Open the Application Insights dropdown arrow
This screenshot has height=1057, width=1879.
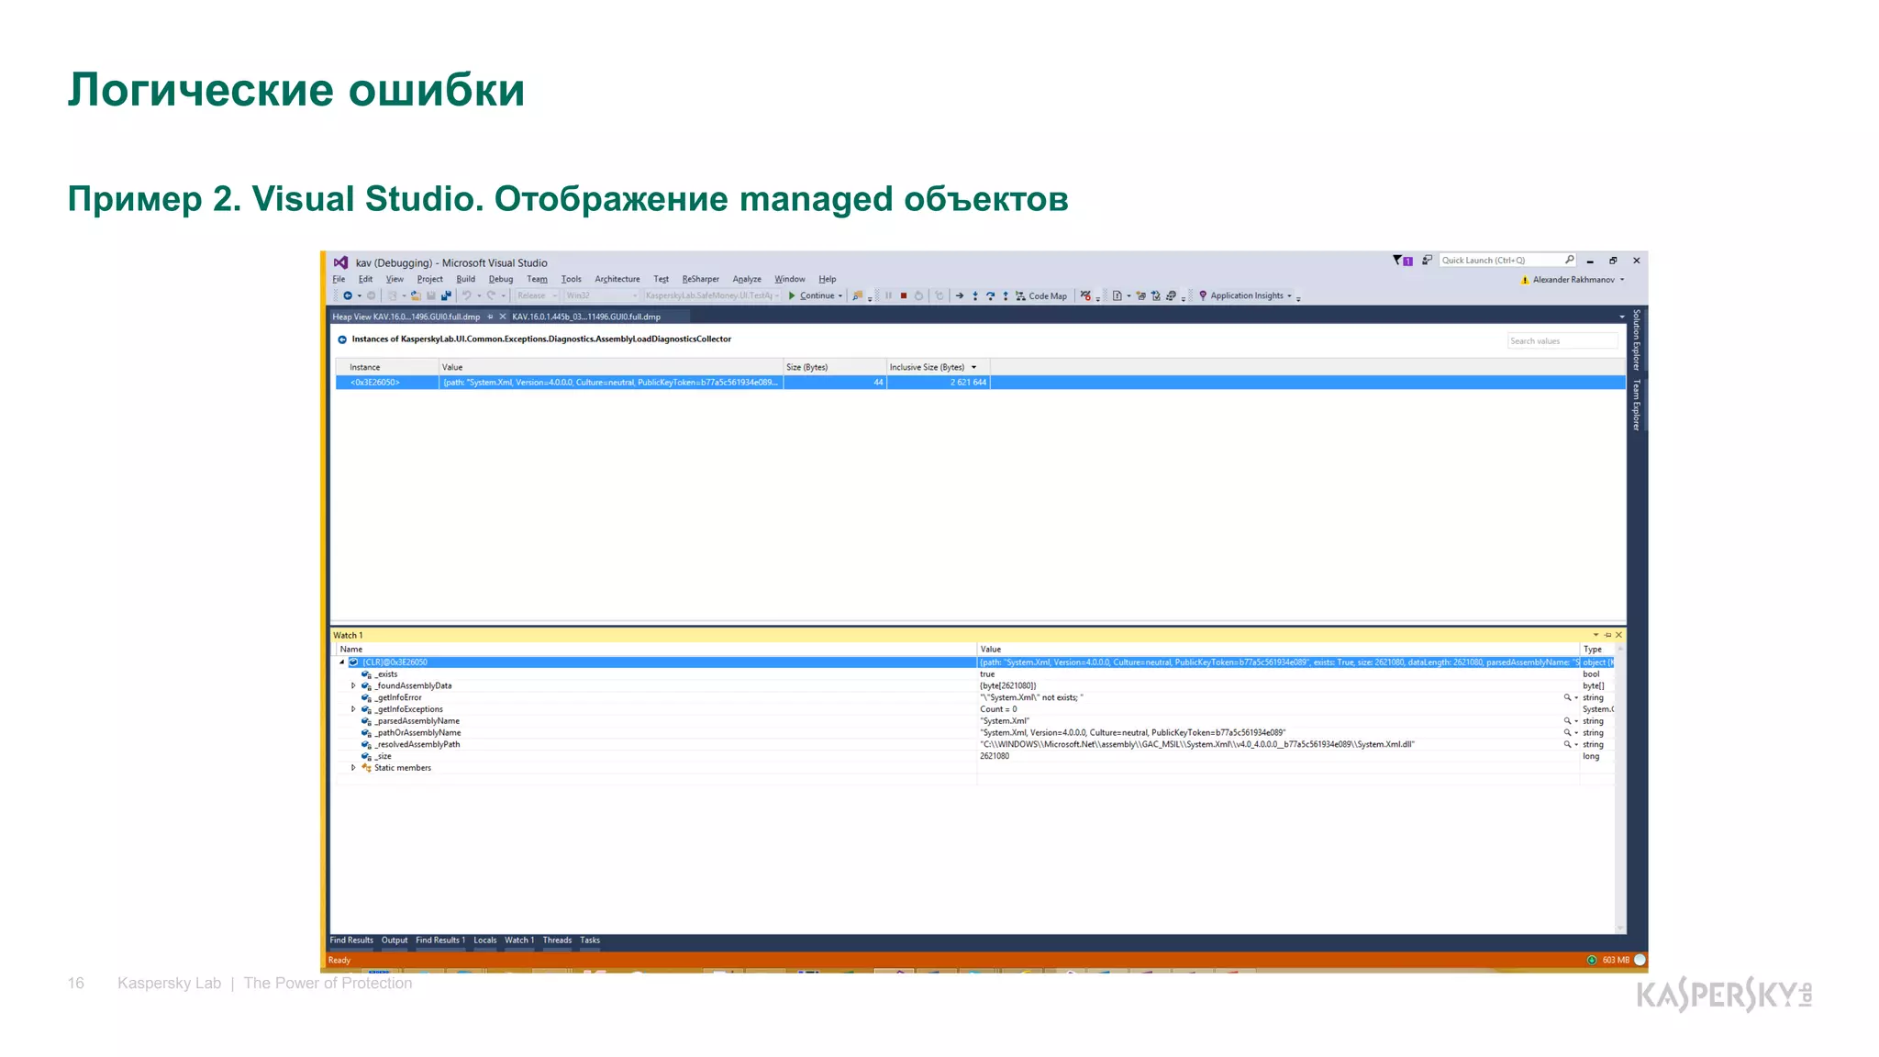click(x=1289, y=295)
